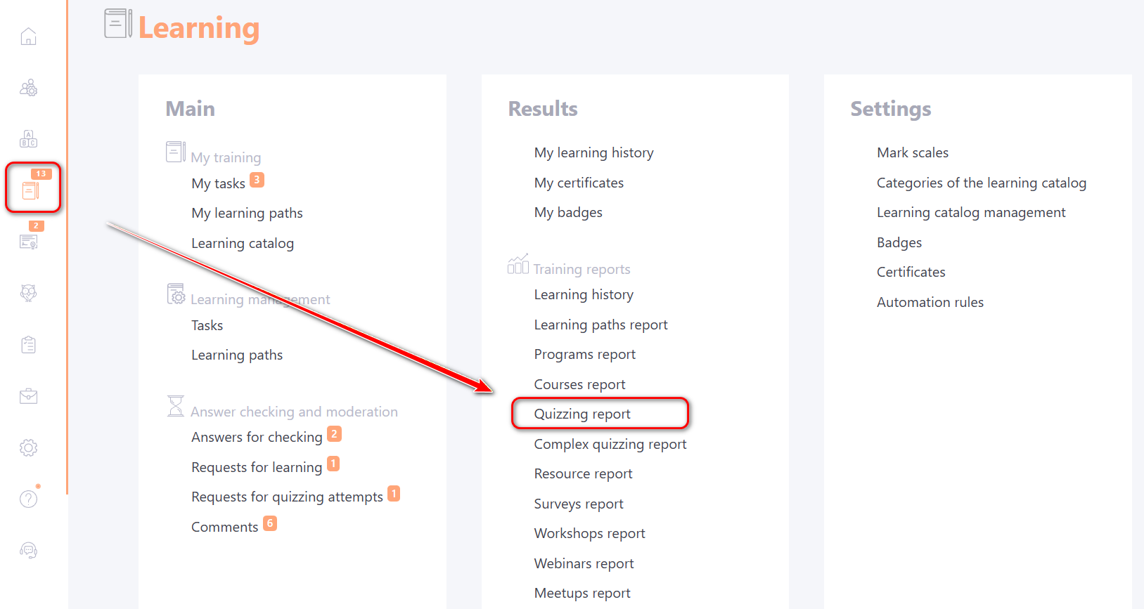The height and width of the screenshot is (609, 1144).
Task: Go to Automation rules
Action: pos(930,302)
